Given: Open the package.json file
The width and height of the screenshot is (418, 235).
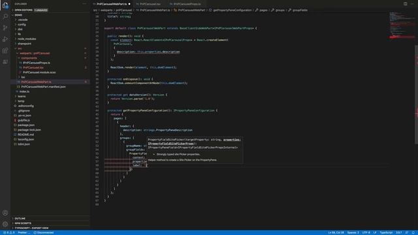Looking at the screenshot, I should tap(26, 125).
